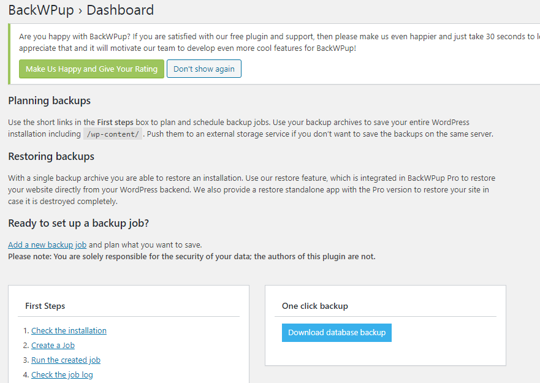Image resolution: width=540 pixels, height=383 pixels.
Task: Click Make Us Happy and Give Your Rating
Action: pyautogui.click(x=91, y=69)
